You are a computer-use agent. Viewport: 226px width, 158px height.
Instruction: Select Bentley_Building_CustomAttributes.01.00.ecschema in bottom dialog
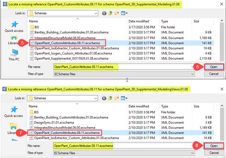(x=71, y=117)
